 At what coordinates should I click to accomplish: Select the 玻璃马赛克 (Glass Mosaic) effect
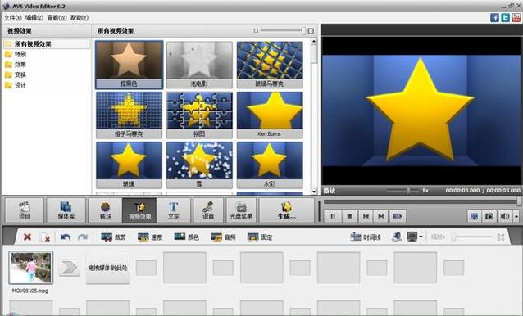point(270,65)
